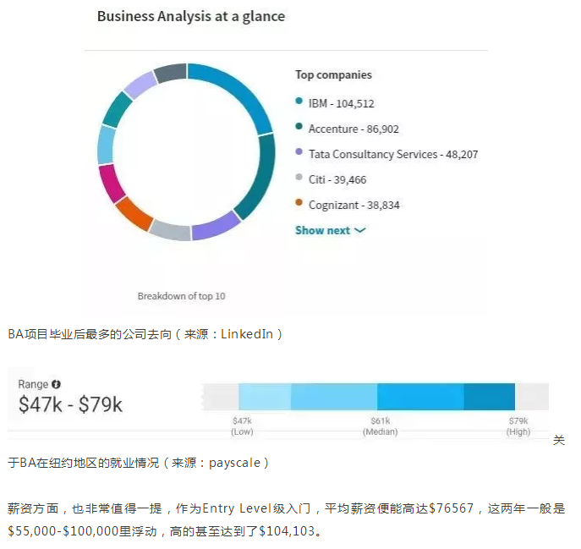
Task: Click the info icon next to Range
Action: [56, 384]
